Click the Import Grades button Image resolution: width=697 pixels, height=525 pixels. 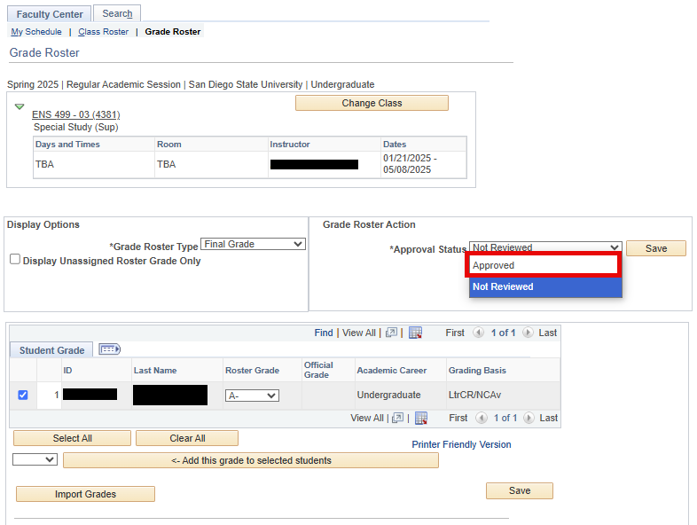coord(85,494)
